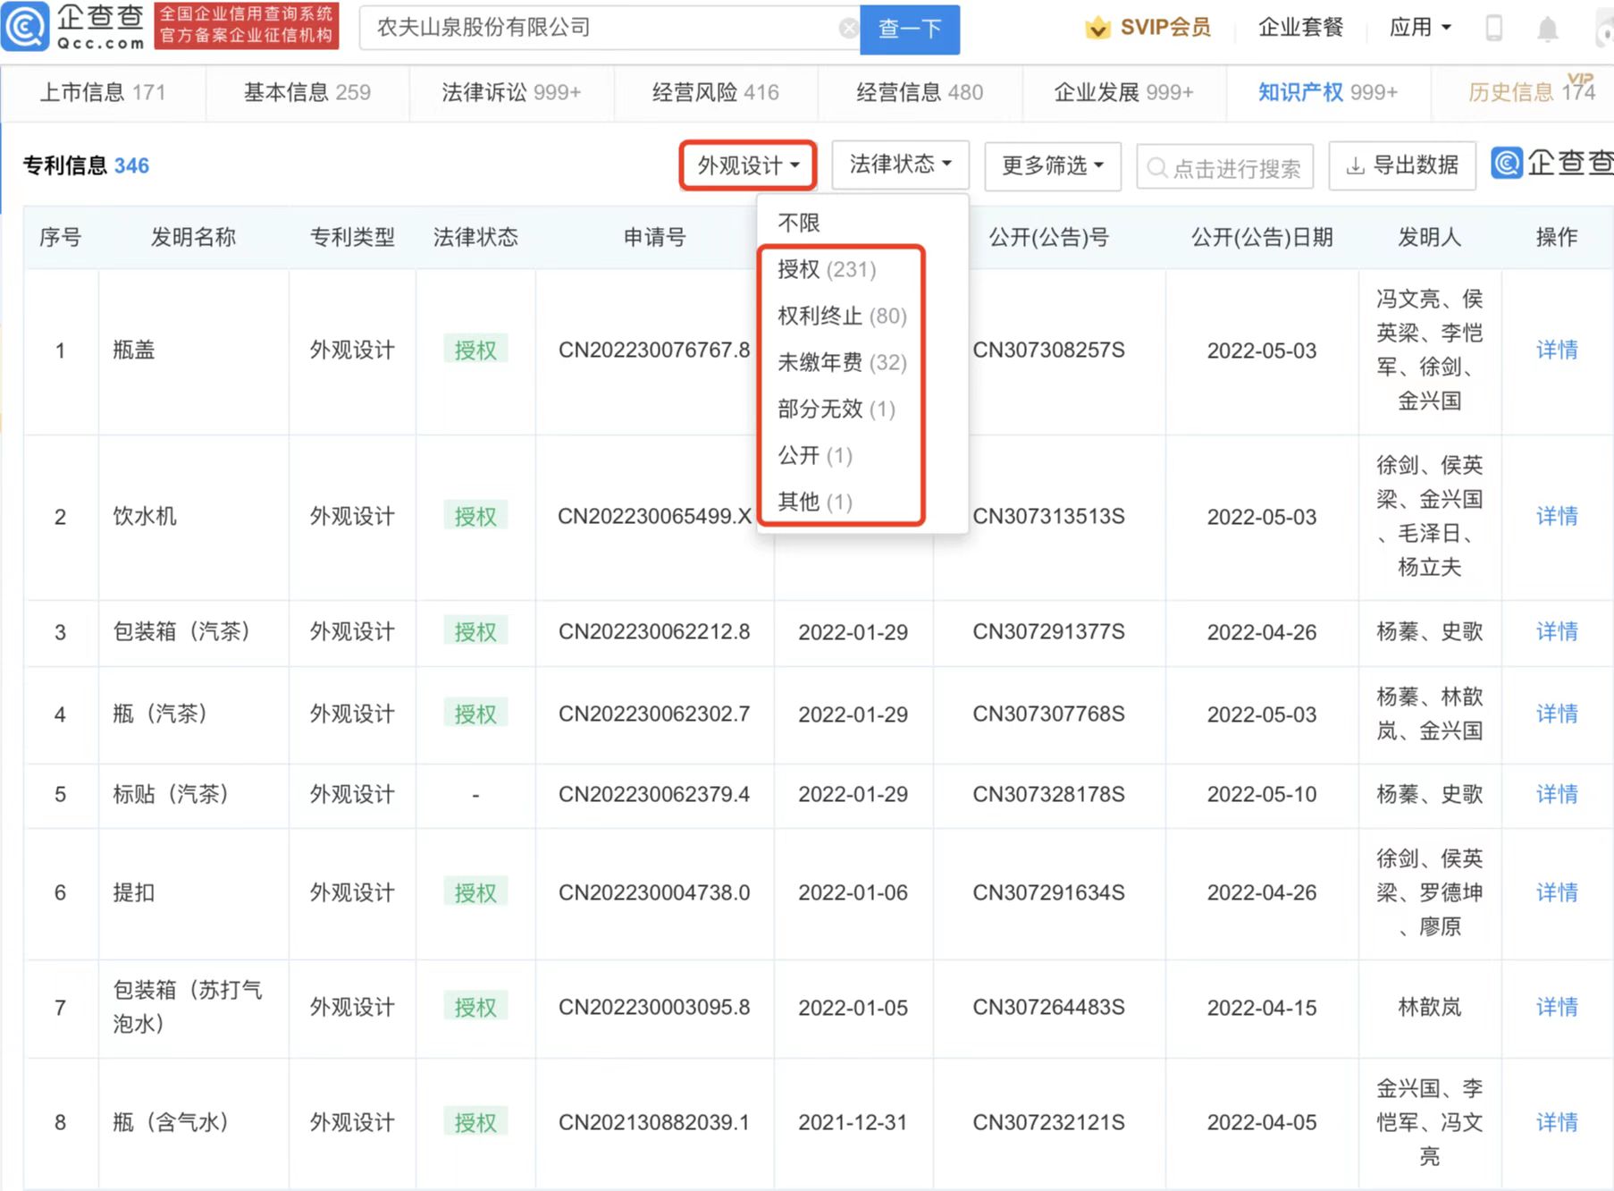Switch to the 经营信息 tab
1614x1191 pixels.
click(920, 92)
